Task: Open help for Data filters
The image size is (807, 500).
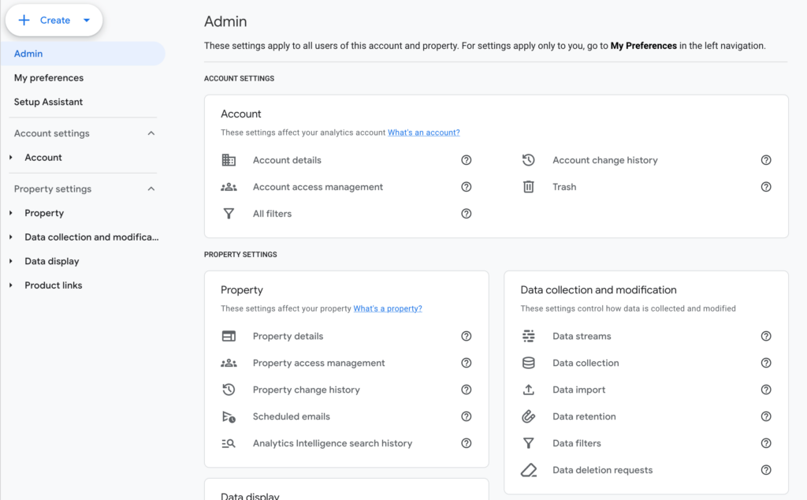Action: pos(766,443)
